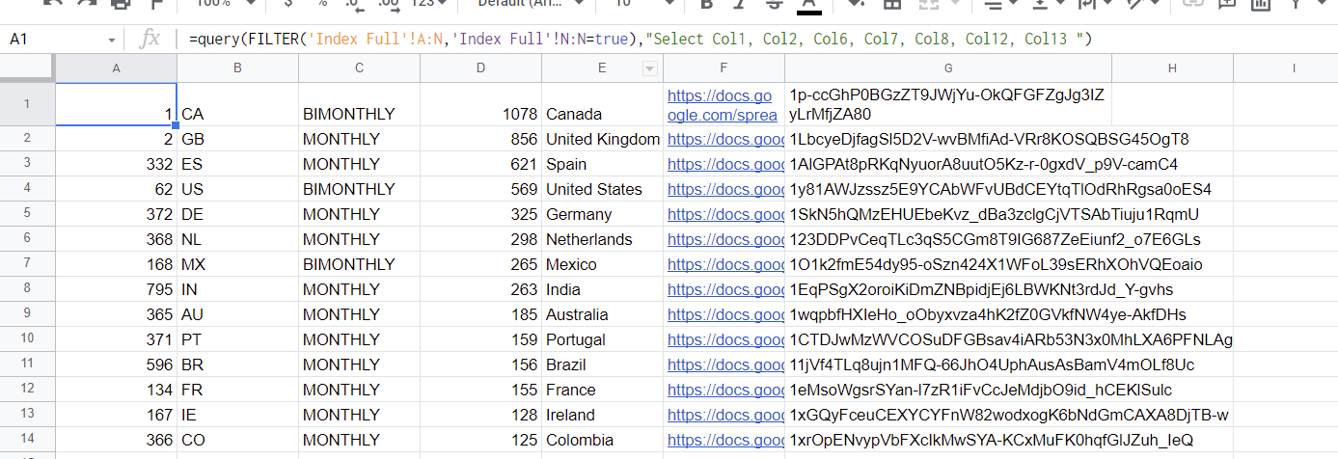This screenshot has height=459, width=1338.
Task: Click the strikethrough formatting icon
Action: tap(773, 3)
